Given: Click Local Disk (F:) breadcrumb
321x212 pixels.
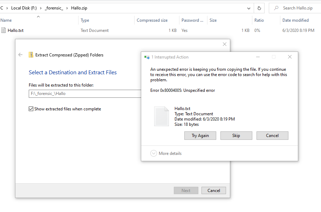Looking at the screenshot, I should (24, 8).
